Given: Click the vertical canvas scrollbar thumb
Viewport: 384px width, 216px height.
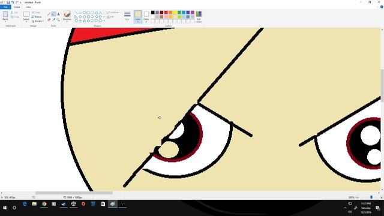Looking at the screenshot, I should point(382,85).
